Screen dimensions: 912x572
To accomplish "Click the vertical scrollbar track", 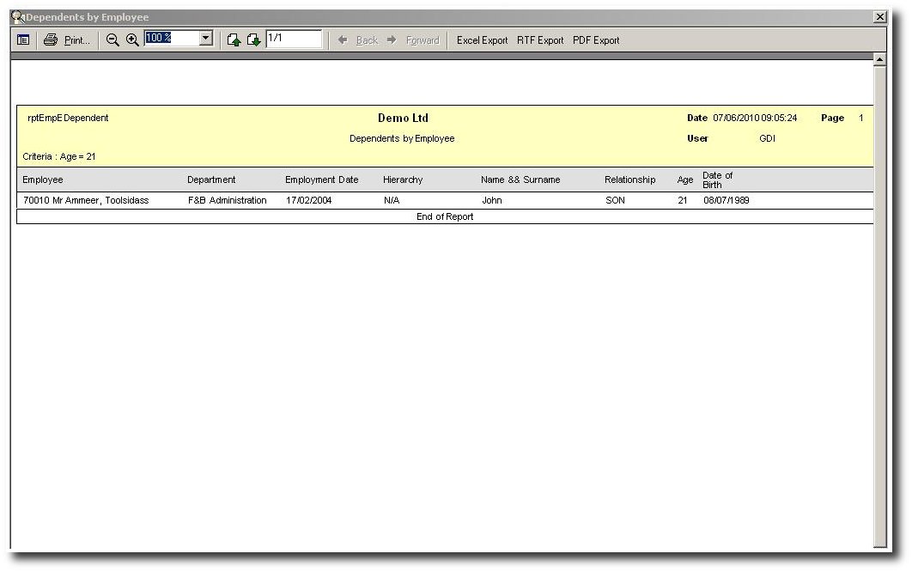I will tap(879, 301).
